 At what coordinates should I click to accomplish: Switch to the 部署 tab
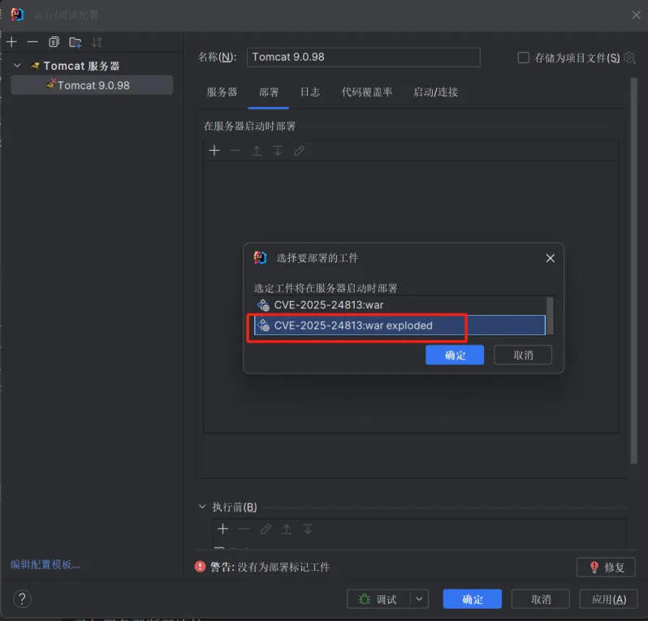point(269,92)
